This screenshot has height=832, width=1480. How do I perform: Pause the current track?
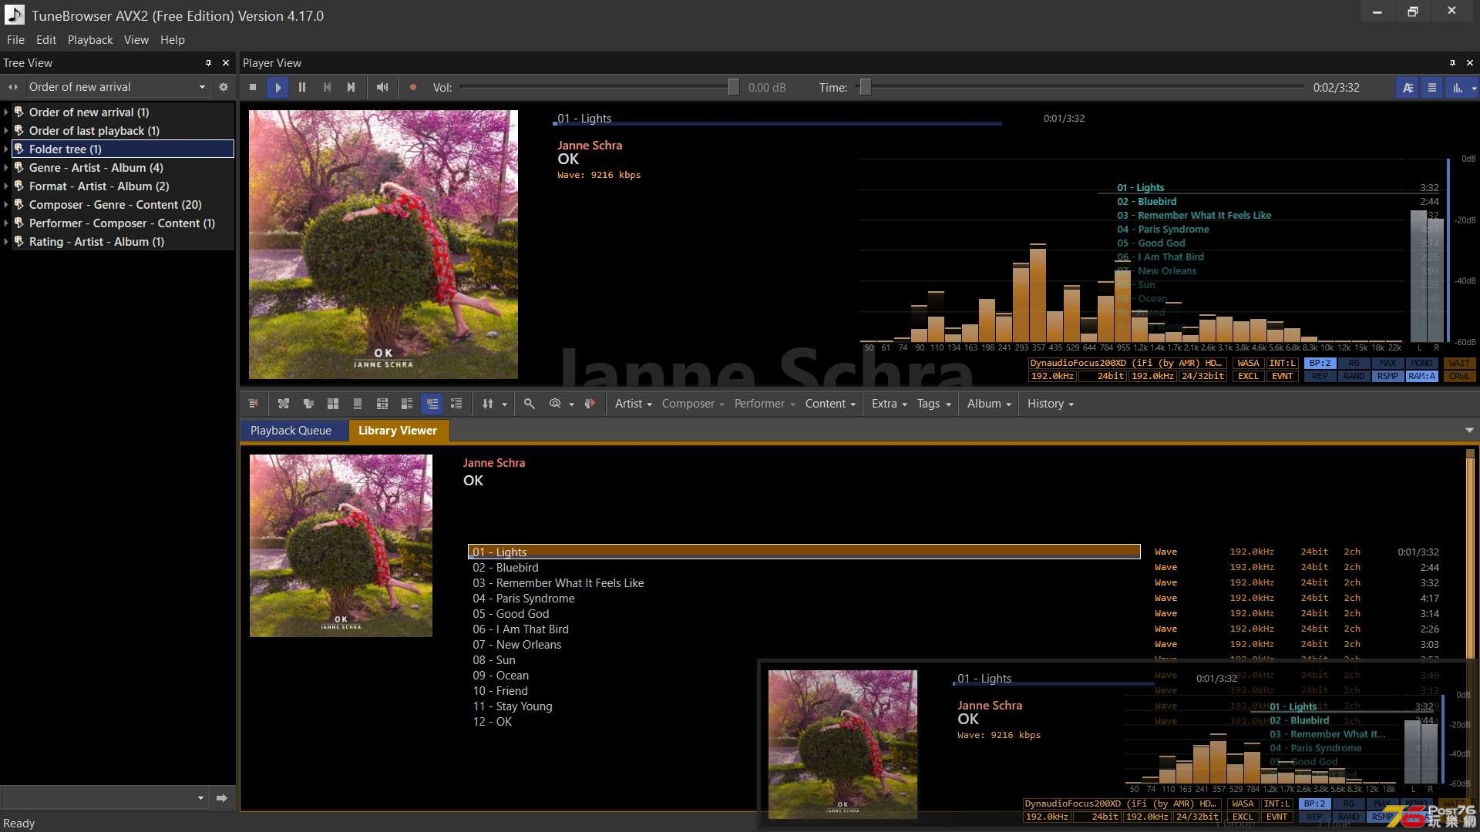pos(302,88)
